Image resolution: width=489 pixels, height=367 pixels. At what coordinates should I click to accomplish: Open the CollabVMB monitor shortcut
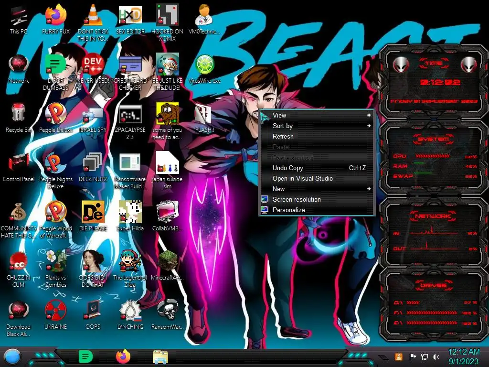pyautogui.click(x=167, y=216)
